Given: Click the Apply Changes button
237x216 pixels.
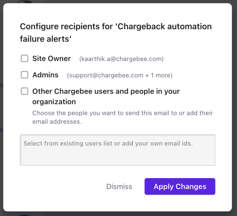Looking at the screenshot, I should tap(180, 186).
